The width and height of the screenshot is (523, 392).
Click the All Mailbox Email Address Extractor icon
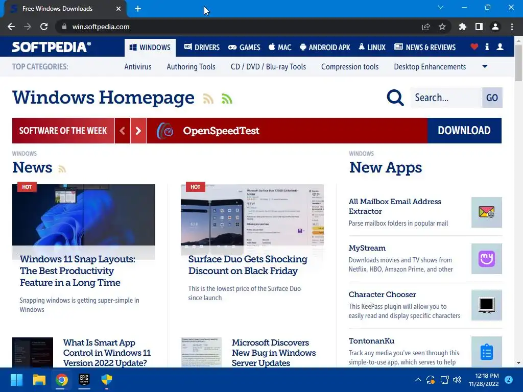pos(487,212)
